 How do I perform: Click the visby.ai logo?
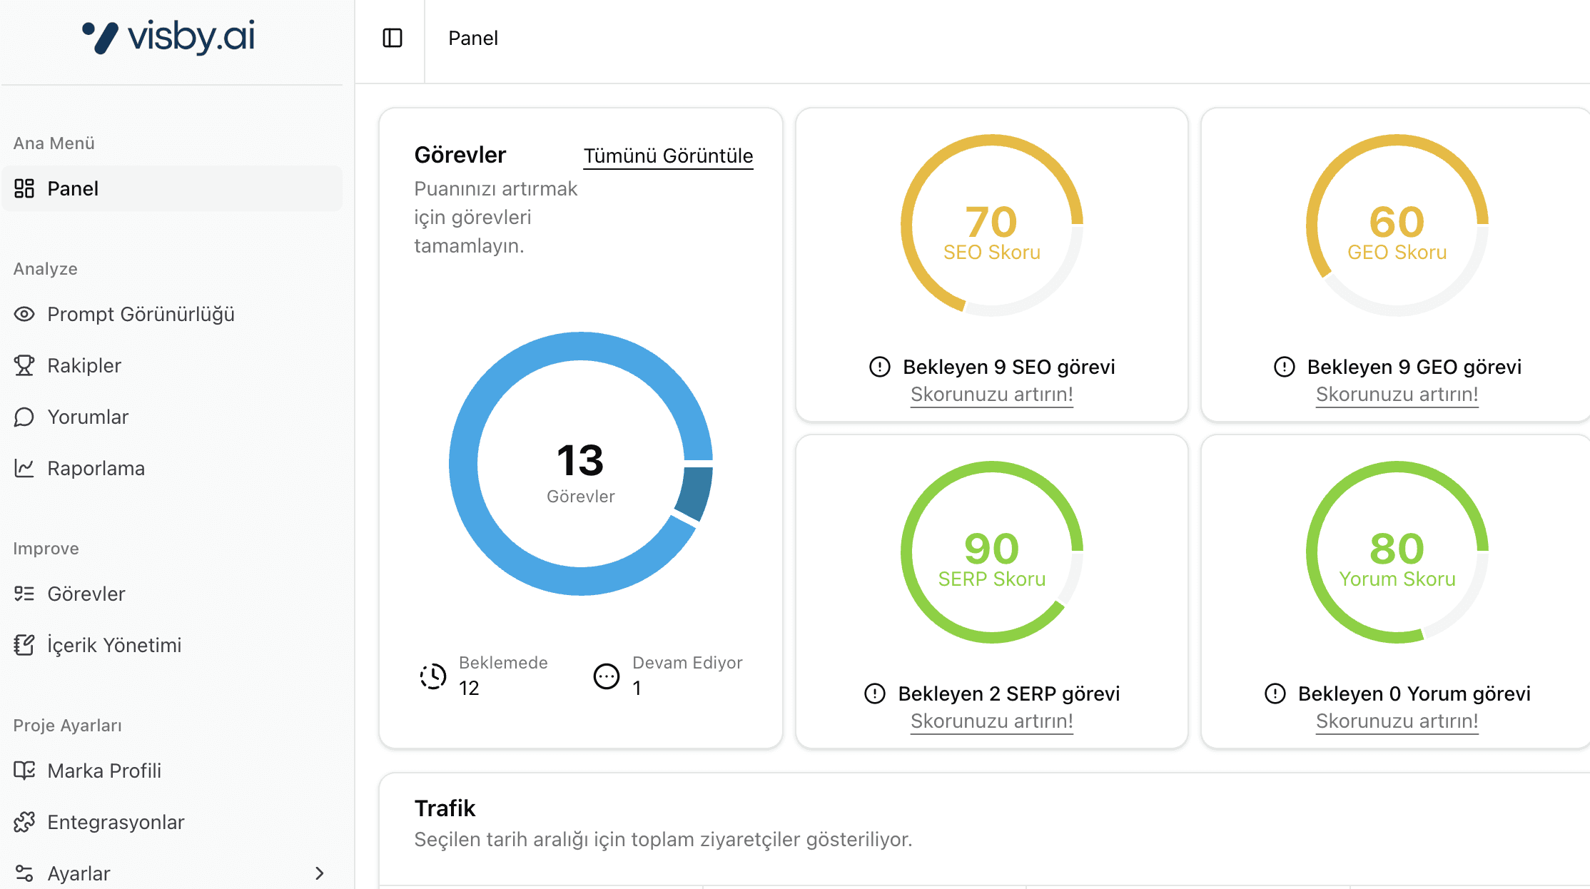168,36
